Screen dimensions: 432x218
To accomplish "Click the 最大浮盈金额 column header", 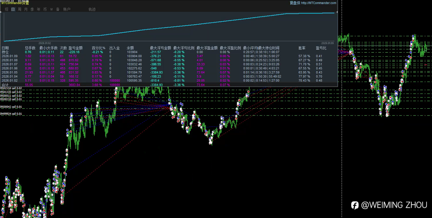I will 207,48.
